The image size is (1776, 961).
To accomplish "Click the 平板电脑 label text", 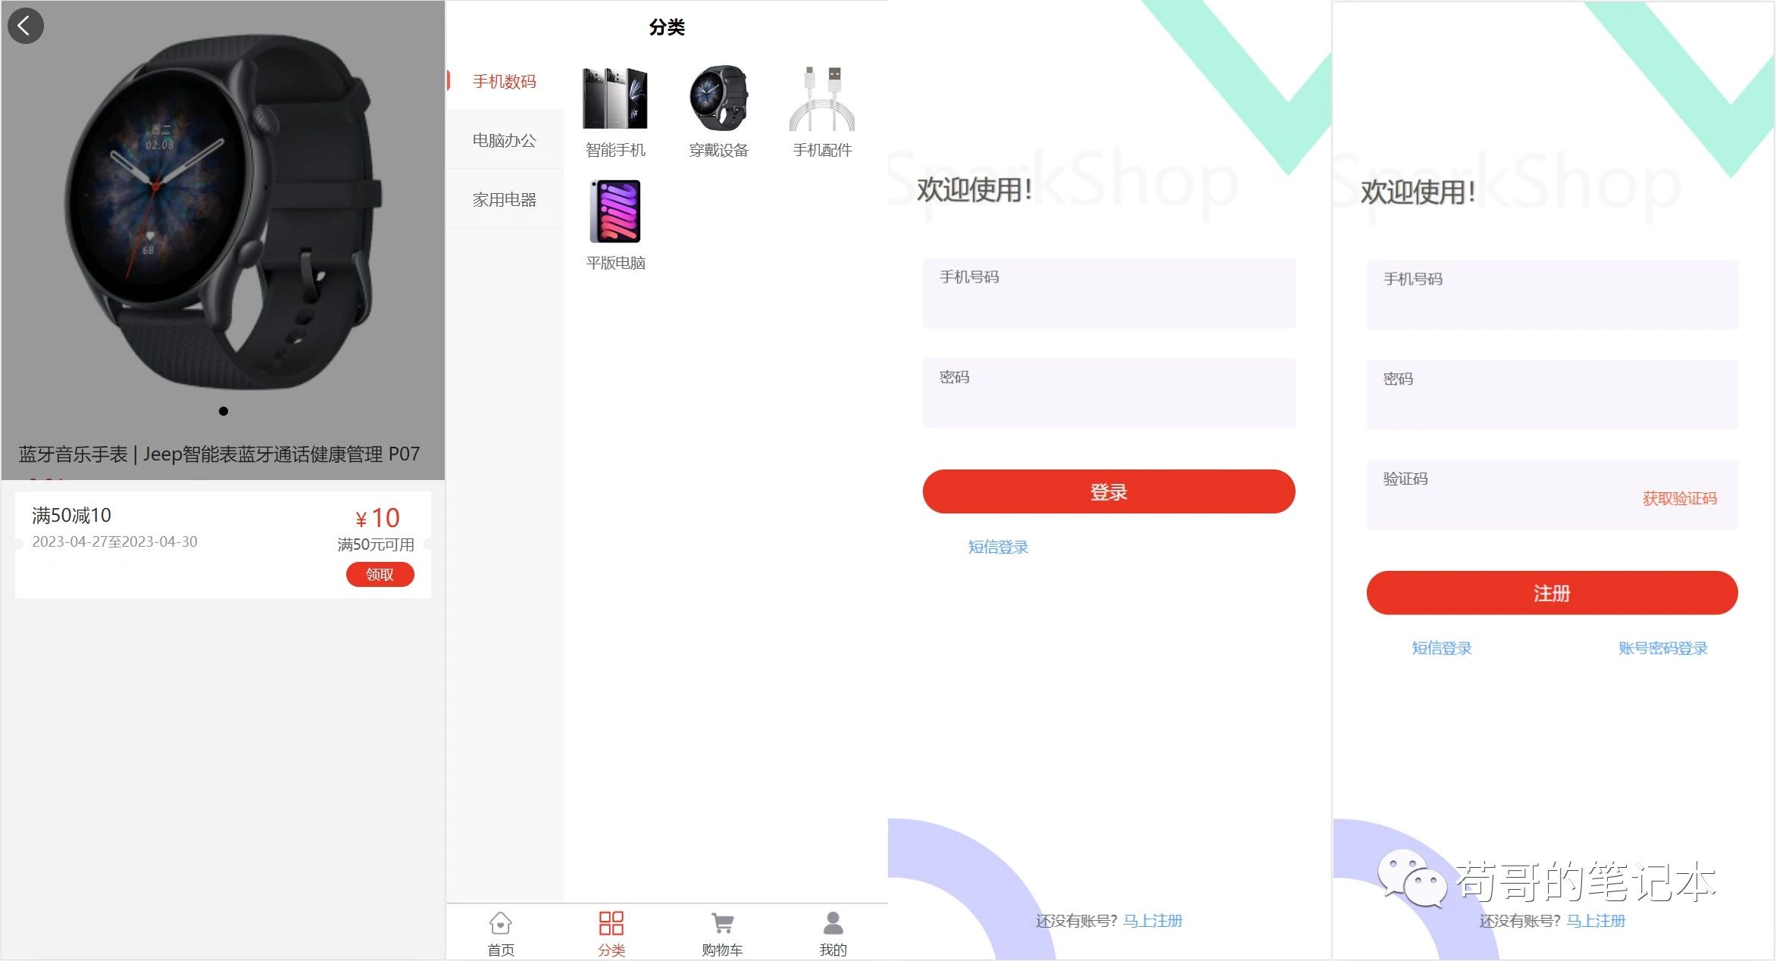I will (x=615, y=263).
